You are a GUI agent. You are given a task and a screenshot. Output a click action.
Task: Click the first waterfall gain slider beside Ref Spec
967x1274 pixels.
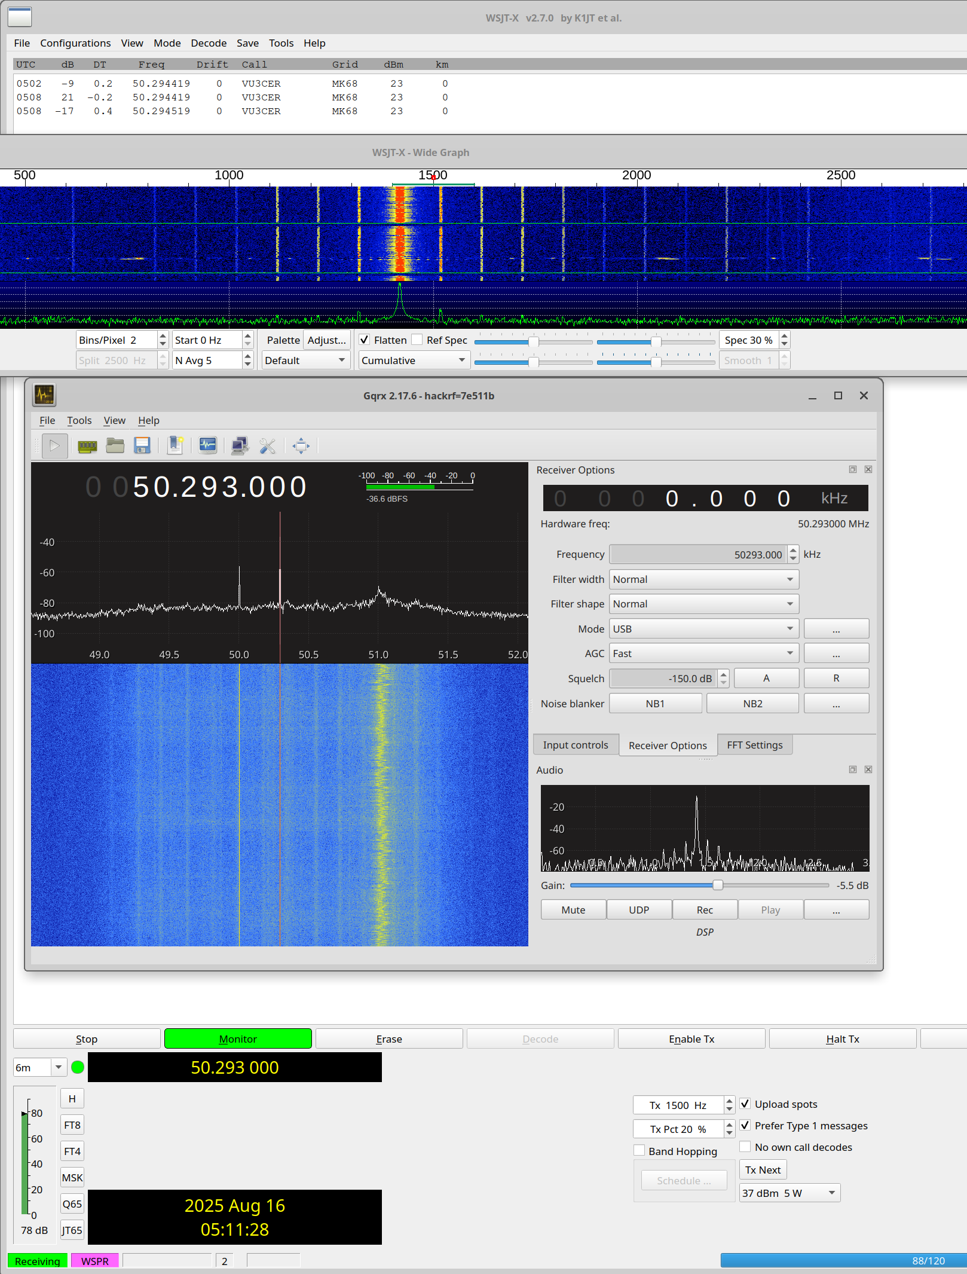(x=533, y=341)
